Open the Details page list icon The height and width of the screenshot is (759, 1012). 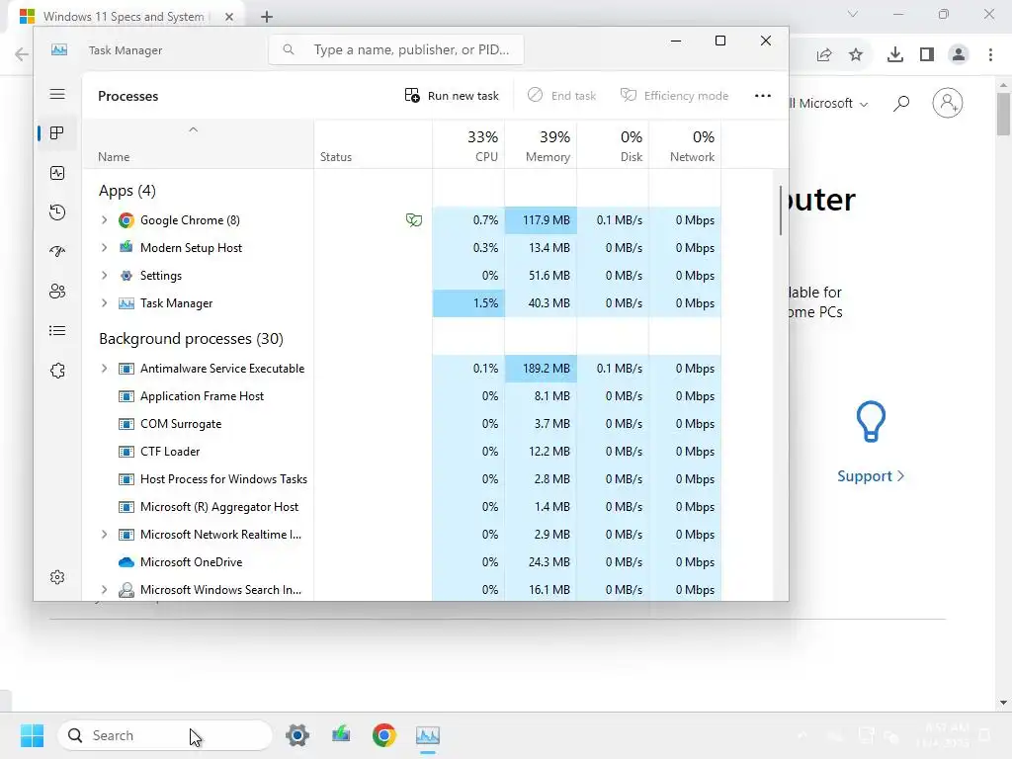click(57, 331)
